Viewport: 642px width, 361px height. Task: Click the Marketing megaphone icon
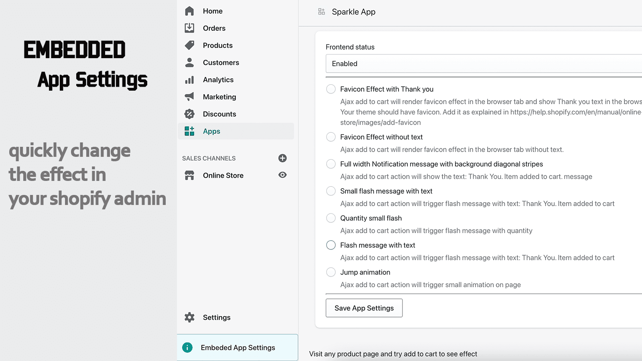(x=189, y=97)
